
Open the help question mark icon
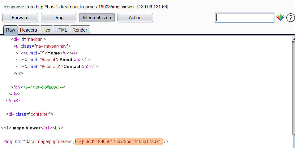(x=290, y=18)
